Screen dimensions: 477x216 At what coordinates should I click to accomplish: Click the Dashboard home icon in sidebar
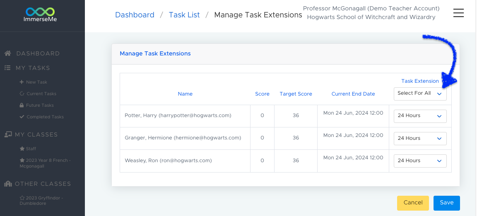(8, 53)
